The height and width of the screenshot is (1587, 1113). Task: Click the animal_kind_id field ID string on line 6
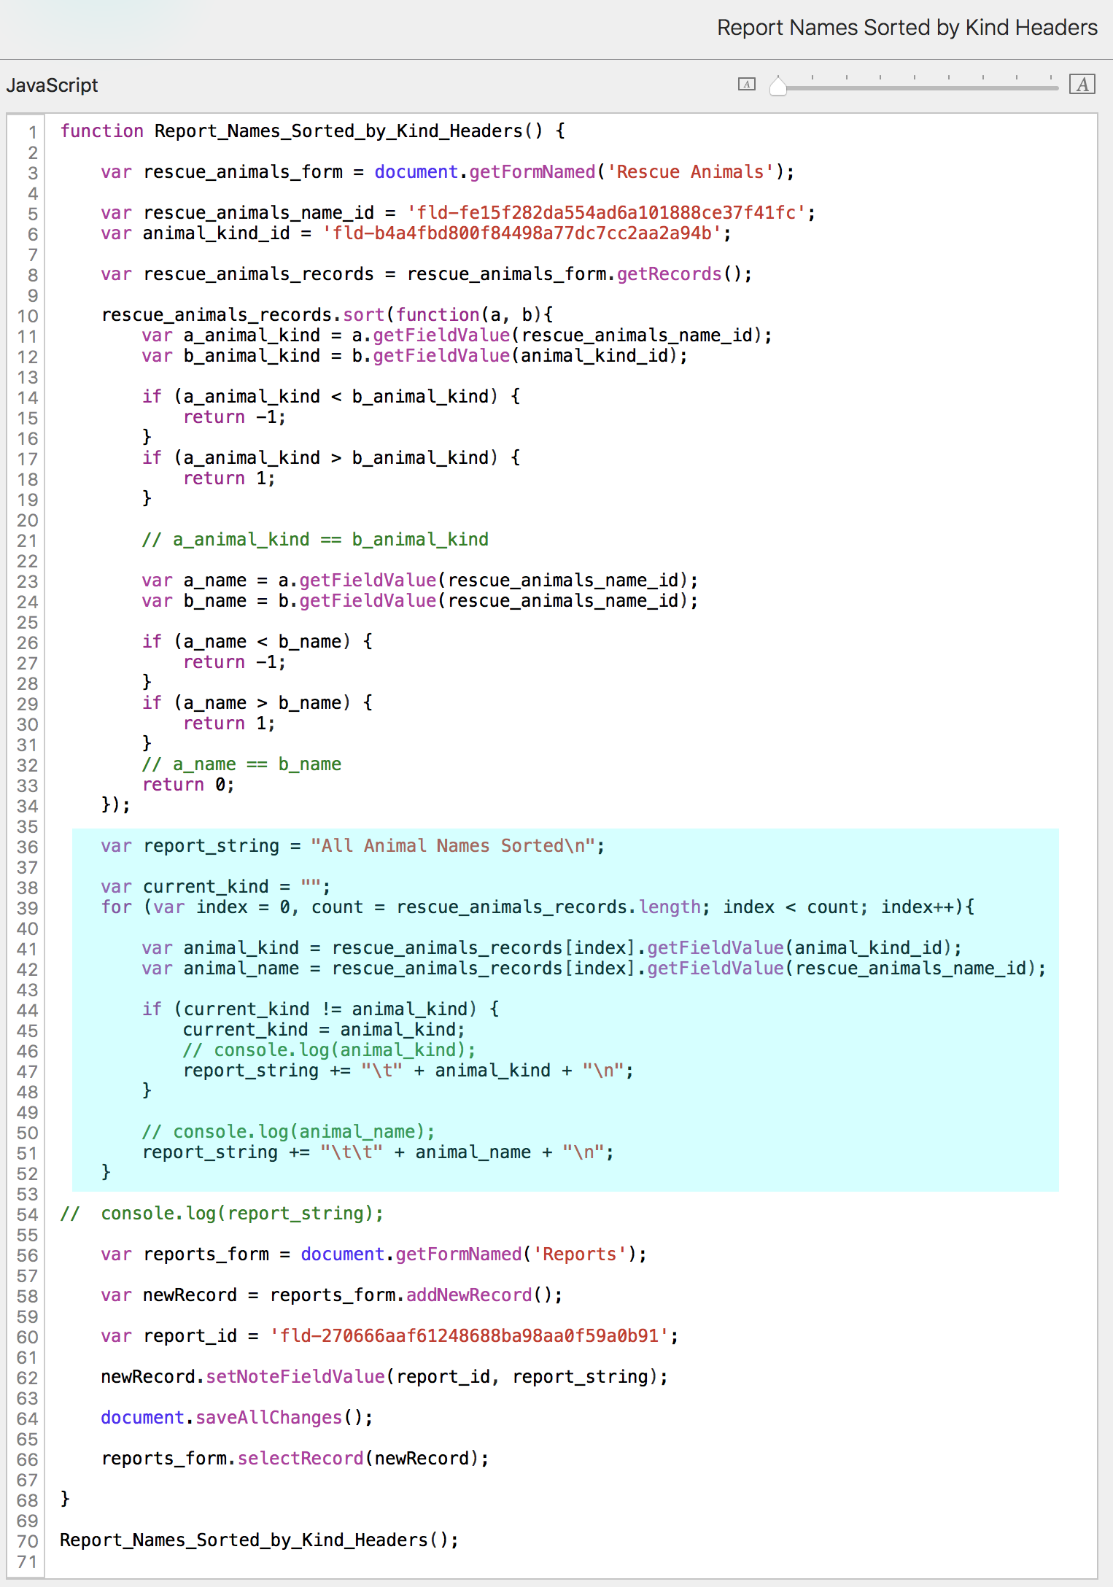(x=521, y=233)
